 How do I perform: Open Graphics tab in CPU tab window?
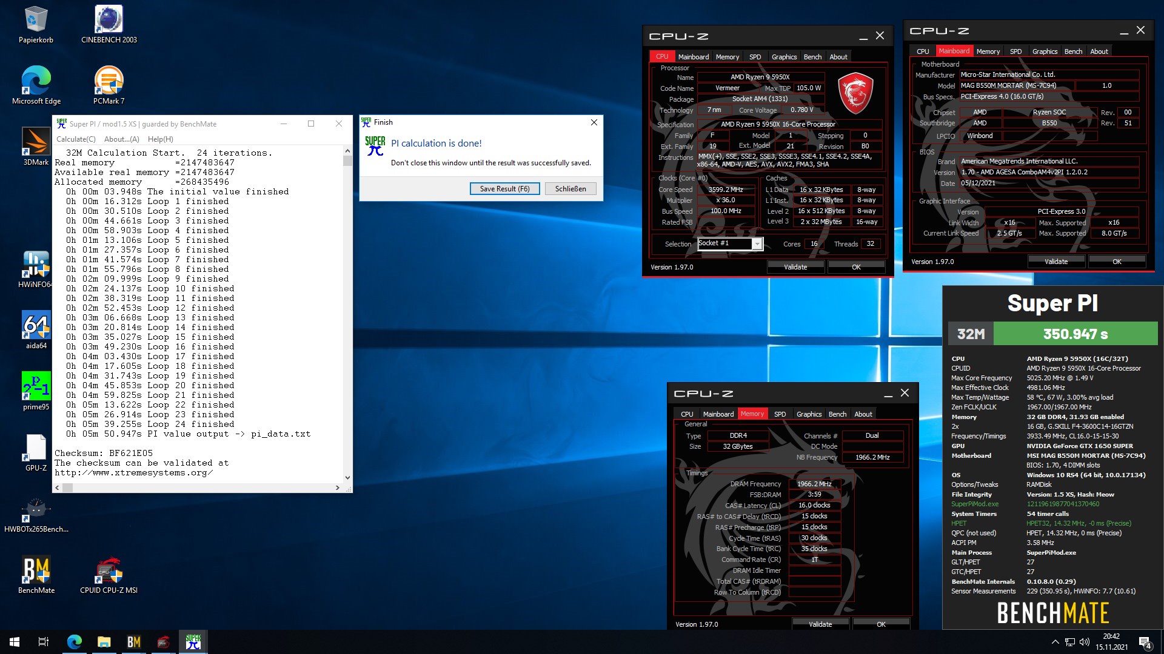coord(784,57)
